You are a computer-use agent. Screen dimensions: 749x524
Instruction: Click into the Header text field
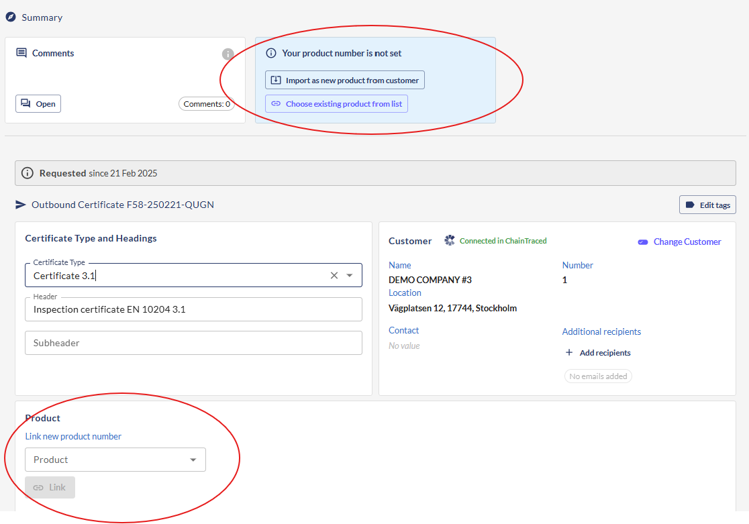[193, 309]
